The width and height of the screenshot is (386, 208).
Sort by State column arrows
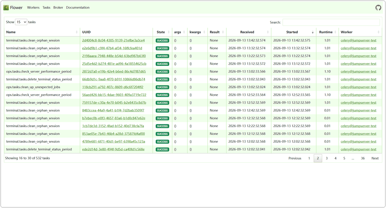point(169,32)
